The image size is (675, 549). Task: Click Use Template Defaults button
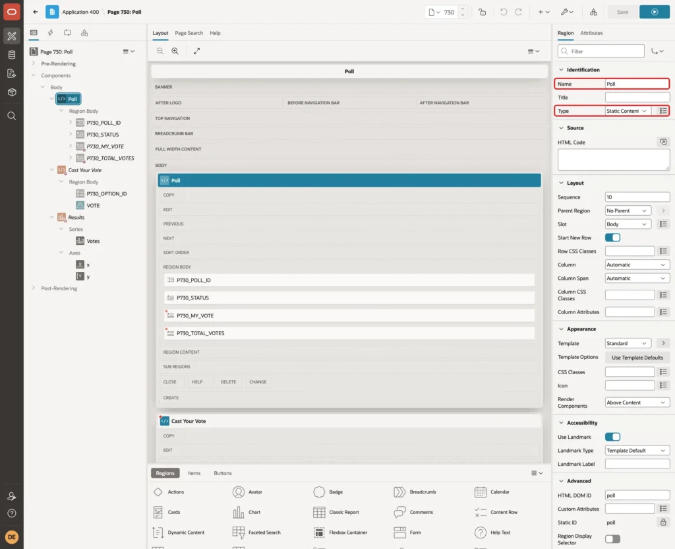(637, 357)
